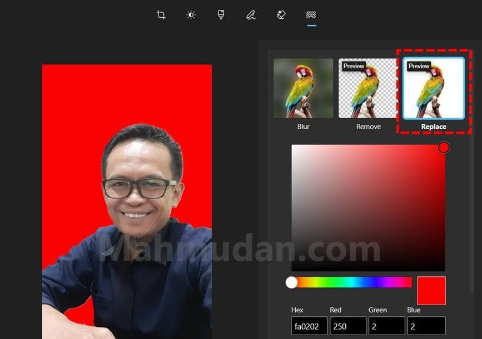482x339 pixels.
Task: Select the Crop tool in top toolbar
Action: 161,15
